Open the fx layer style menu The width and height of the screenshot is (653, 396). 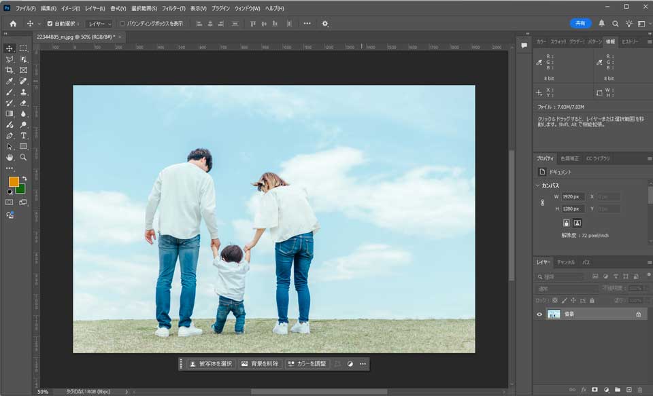click(x=584, y=390)
